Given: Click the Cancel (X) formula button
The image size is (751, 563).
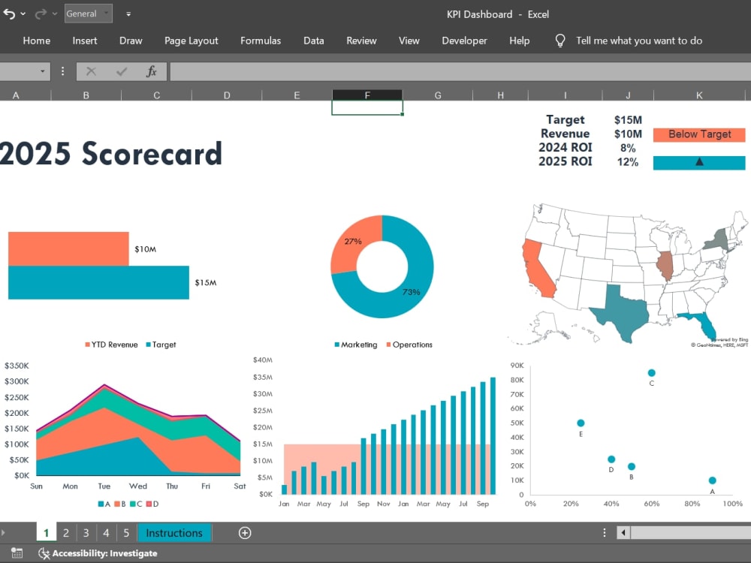Looking at the screenshot, I should pyautogui.click(x=91, y=71).
